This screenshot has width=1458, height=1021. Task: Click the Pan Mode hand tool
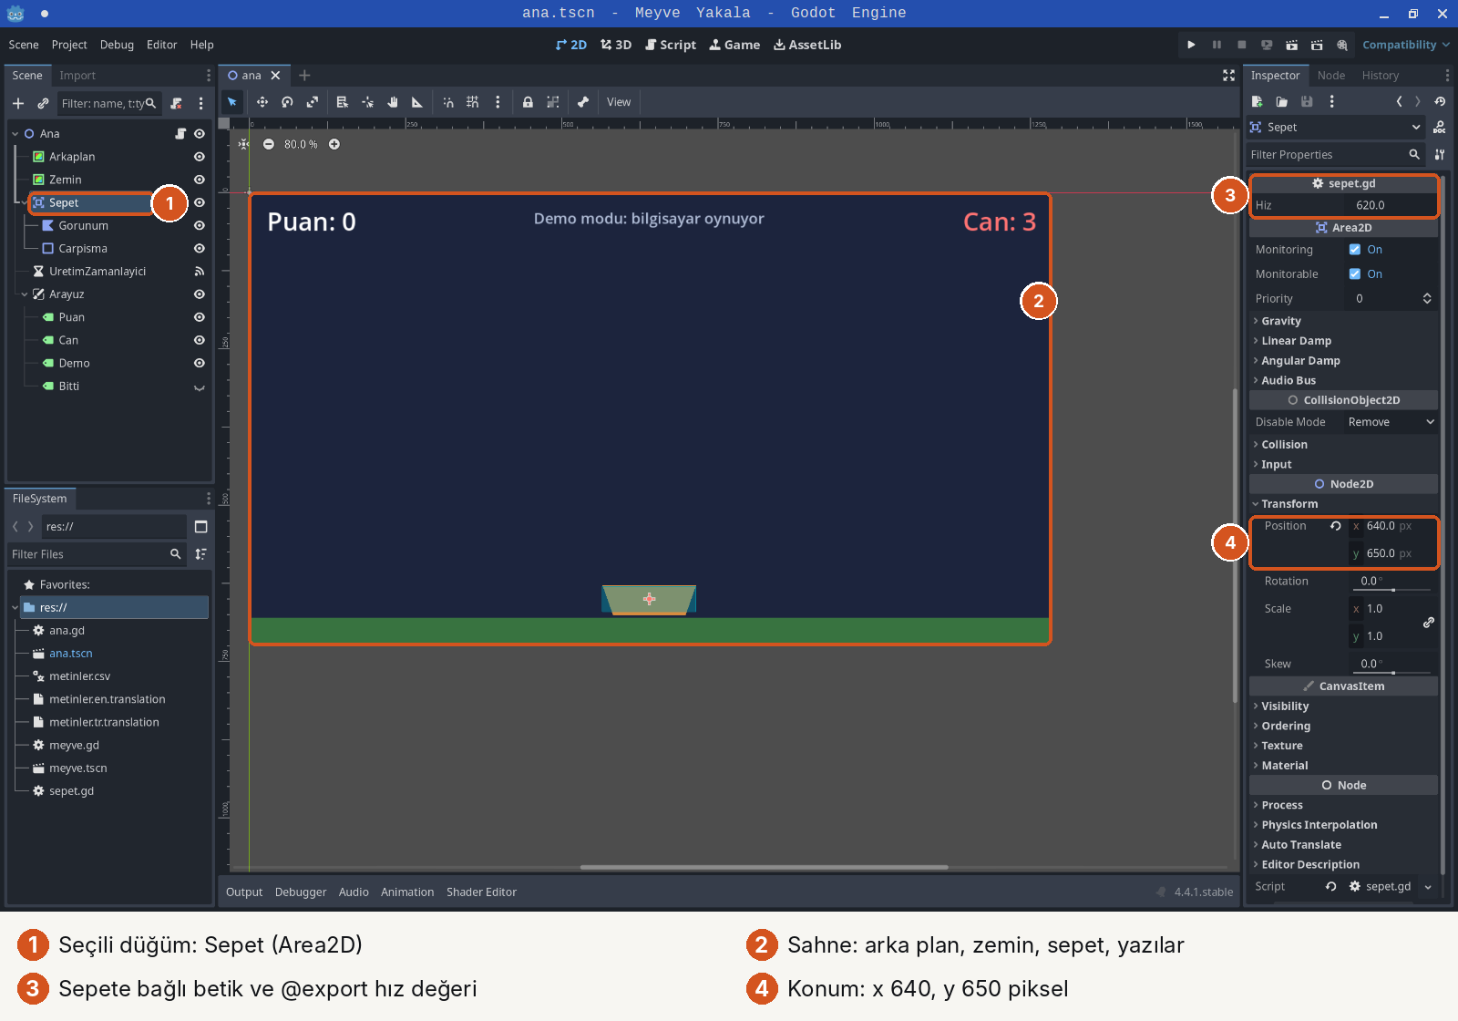tap(393, 102)
